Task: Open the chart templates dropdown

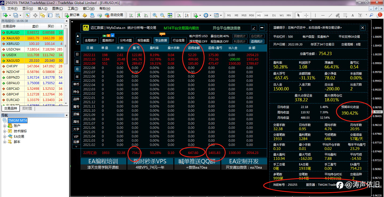Action: coord(217,15)
